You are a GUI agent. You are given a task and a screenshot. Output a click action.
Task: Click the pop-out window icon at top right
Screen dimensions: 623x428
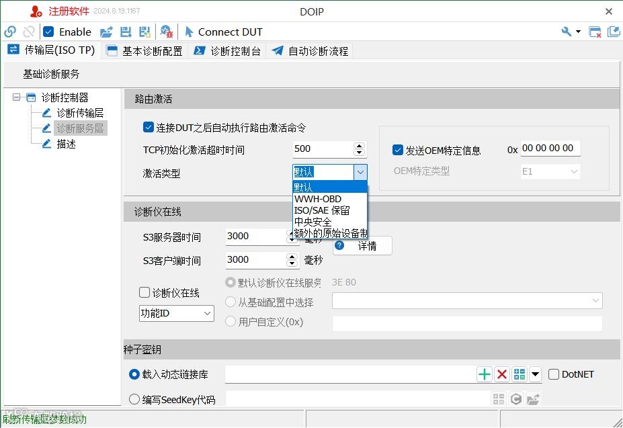(614, 32)
